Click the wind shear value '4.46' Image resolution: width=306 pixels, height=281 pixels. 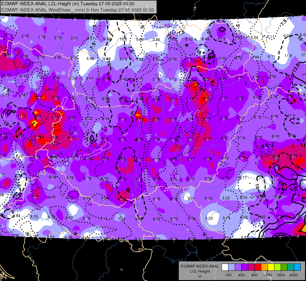point(24,56)
